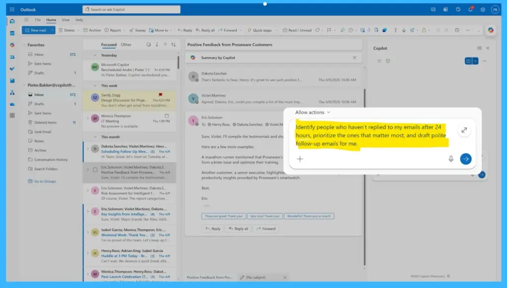Open the Settings gear in the top bar
This screenshot has width=507, height=288.
482,9
